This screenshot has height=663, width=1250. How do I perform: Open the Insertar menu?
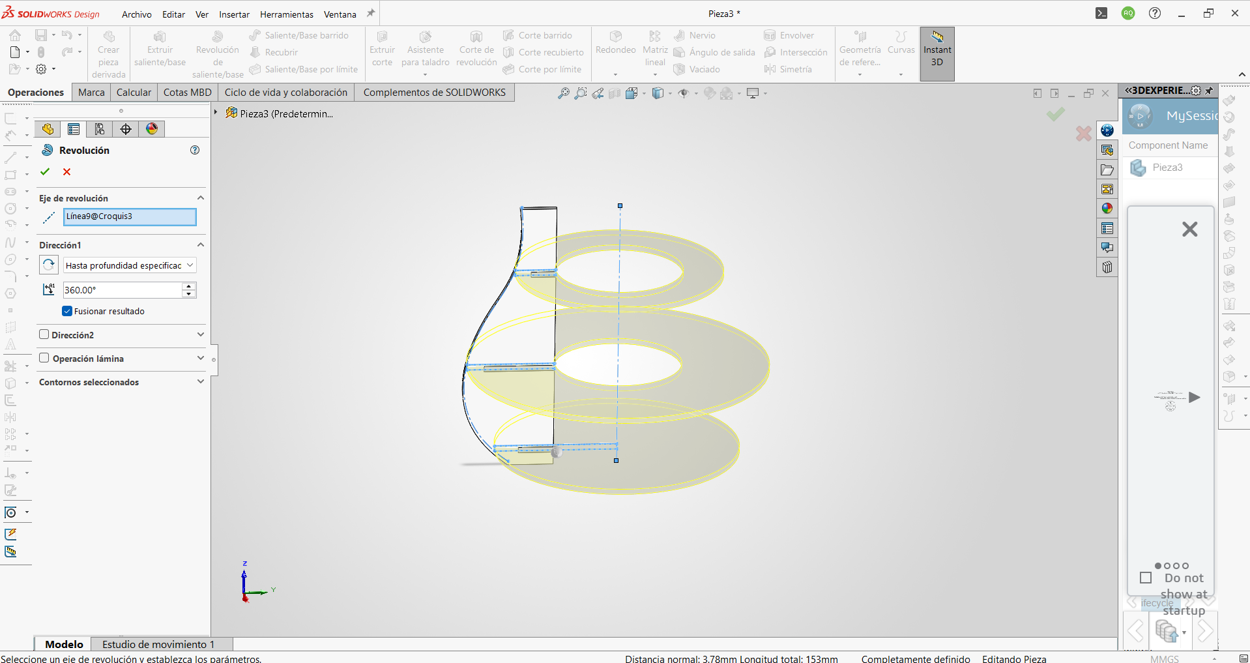point(234,14)
